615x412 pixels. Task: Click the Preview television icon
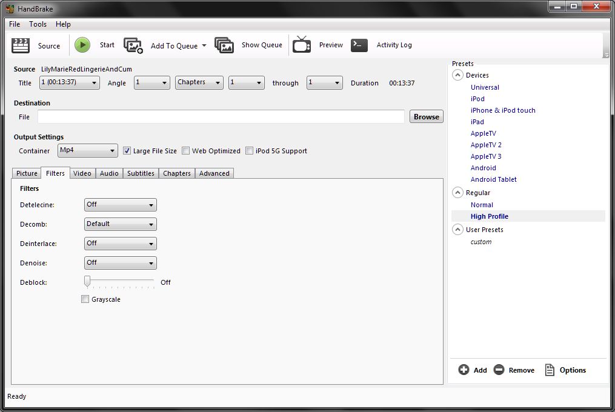(302, 45)
